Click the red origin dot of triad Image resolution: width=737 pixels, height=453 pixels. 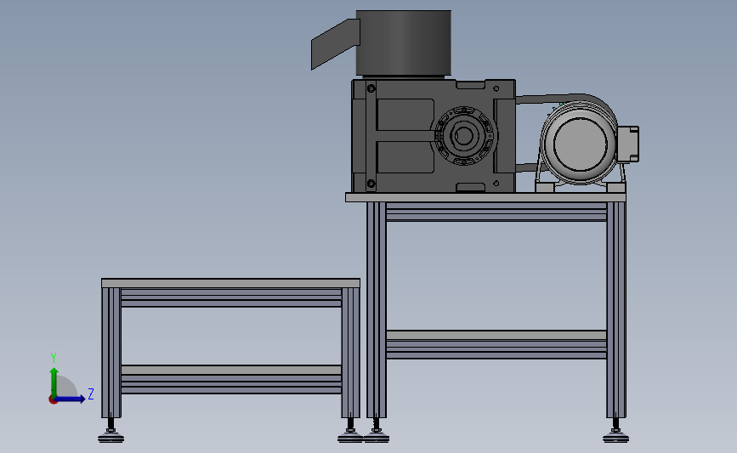point(53,400)
